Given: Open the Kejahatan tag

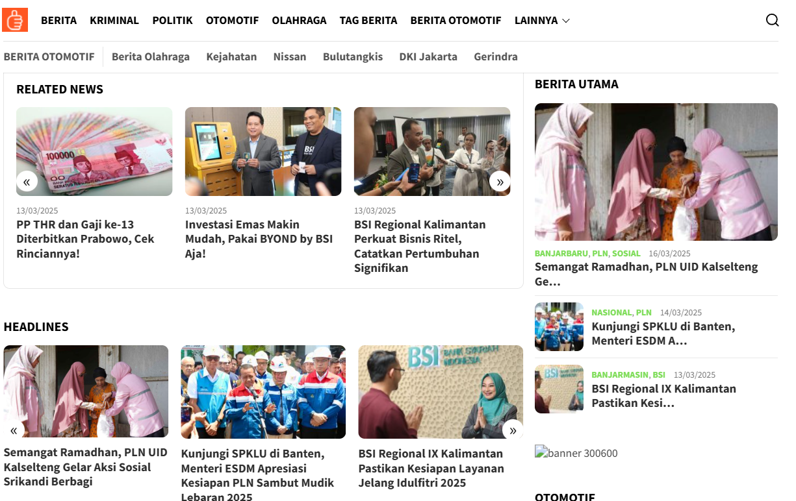Looking at the screenshot, I should 231,56.
